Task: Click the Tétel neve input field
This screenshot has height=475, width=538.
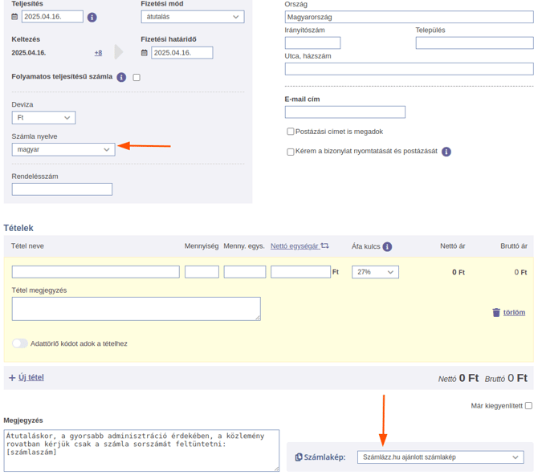Action: click(96, 272)
